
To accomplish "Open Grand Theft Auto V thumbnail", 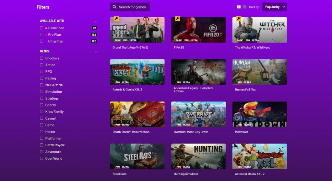I will (137, 30).
